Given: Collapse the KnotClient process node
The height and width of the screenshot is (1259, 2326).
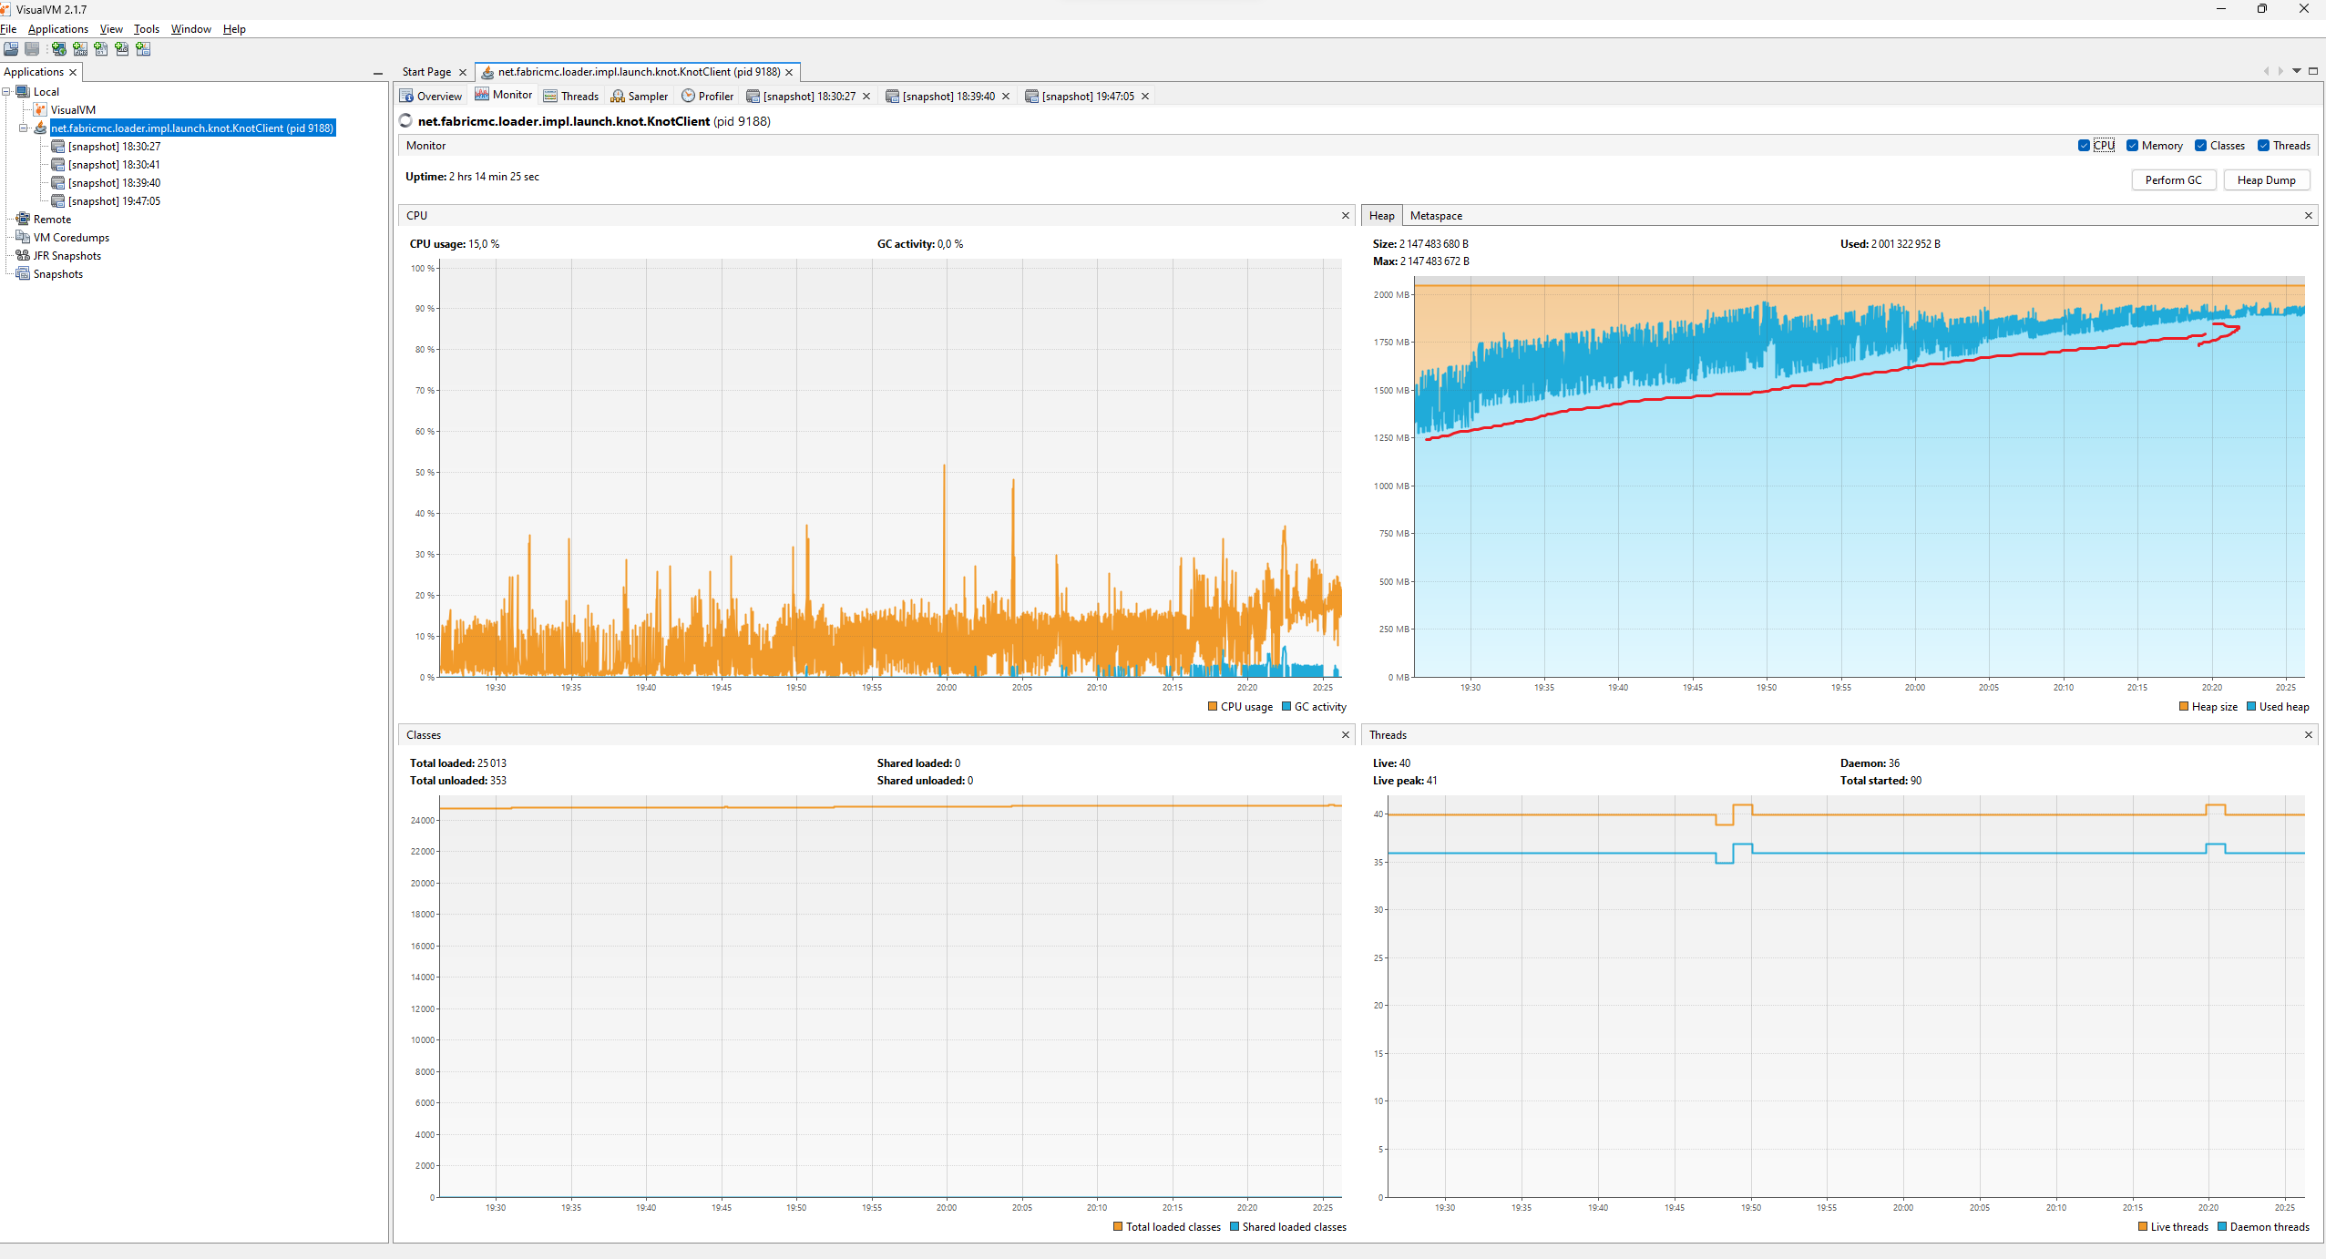Looking at the screenshot, I should (x=24, y=128).
